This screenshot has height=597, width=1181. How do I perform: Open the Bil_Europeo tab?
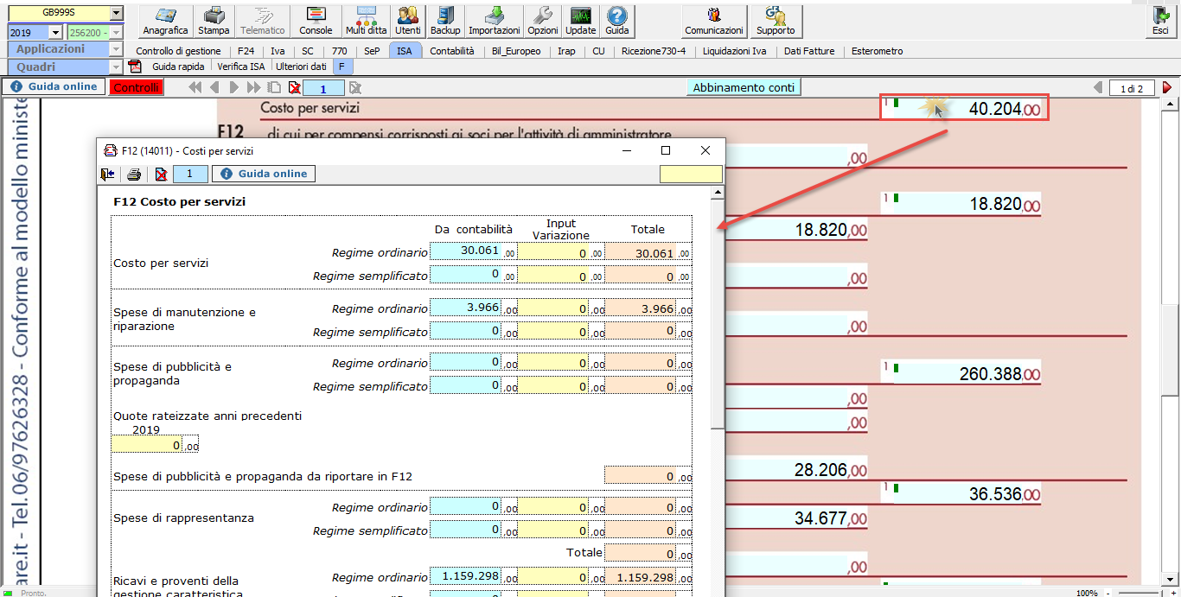point(516,51)
